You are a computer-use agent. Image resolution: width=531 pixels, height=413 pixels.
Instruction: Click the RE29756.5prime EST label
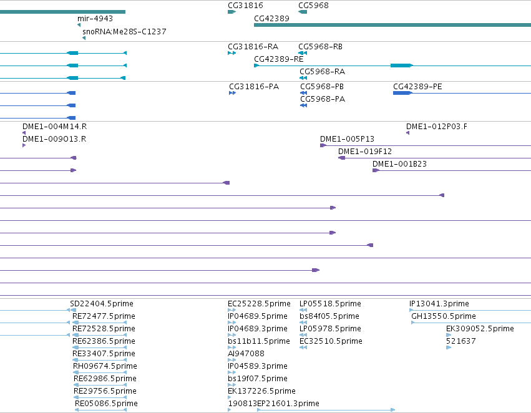pos(105,391)
